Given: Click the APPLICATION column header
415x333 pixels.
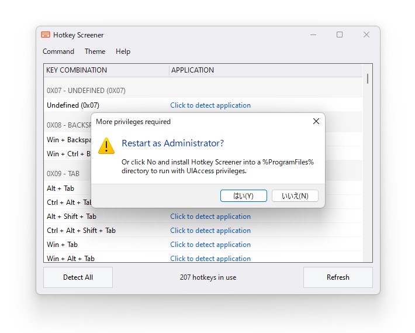Looking at the screenshot, I should pyautogui.click(x=192, y=70).
